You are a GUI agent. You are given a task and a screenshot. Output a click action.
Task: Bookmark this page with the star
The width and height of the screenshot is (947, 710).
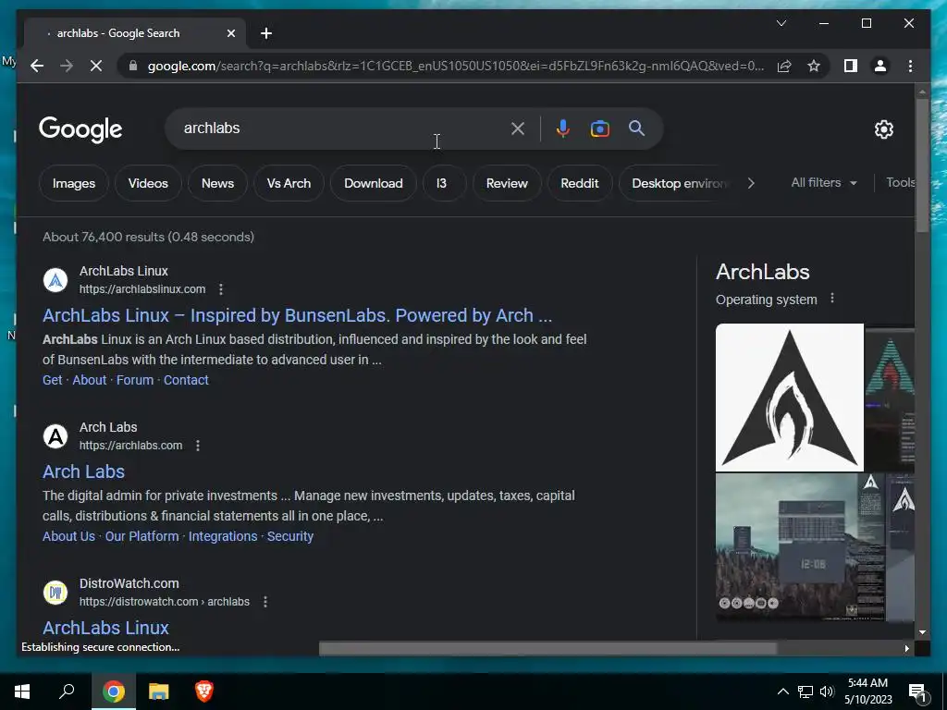pyautogui.click(x=814, y=66)
